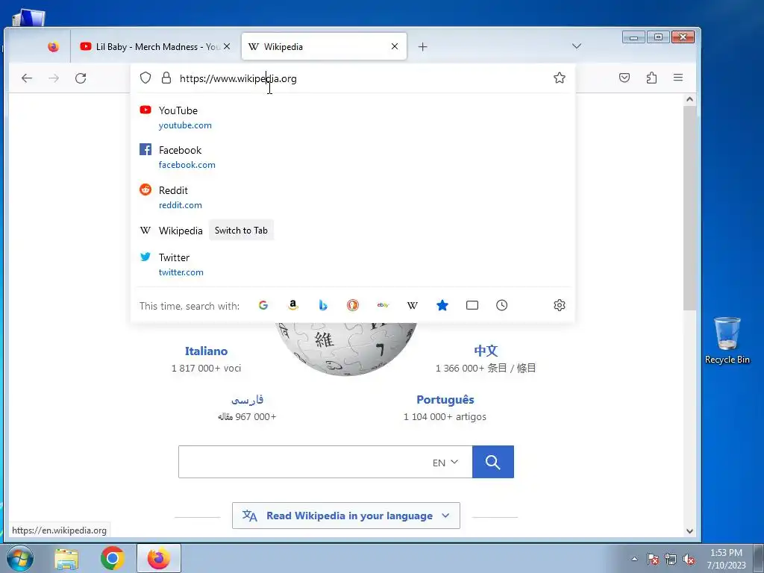Click the page scrollbar down arrow
764x573 pixels.
tap(689, 531)
